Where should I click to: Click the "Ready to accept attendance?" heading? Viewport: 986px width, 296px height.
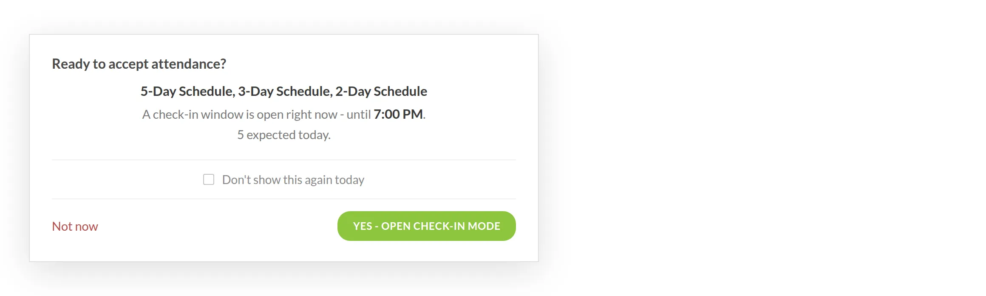click(x=139, y=64)
